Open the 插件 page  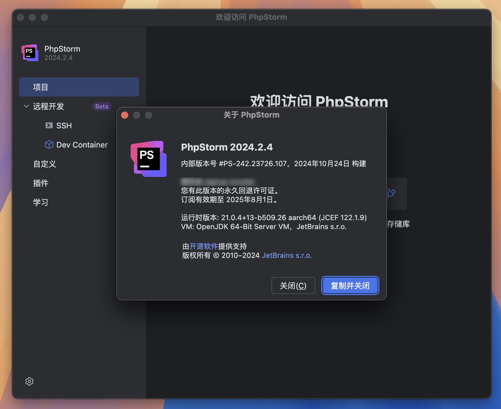(x=41, y=183)
